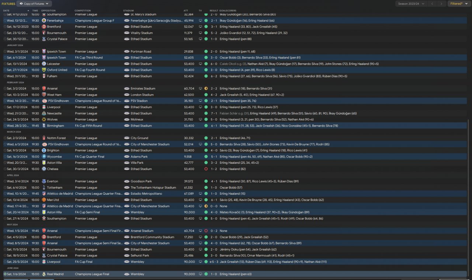Click the Nottm Forest club badge
Image resolution: width=472 pixels, height=280 pixels.
tap(44, 138)
